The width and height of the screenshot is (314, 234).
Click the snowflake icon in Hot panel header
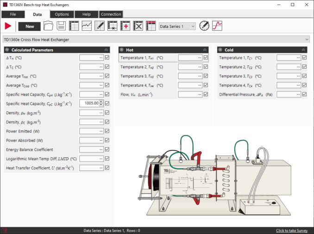click(x=121, y=50)
